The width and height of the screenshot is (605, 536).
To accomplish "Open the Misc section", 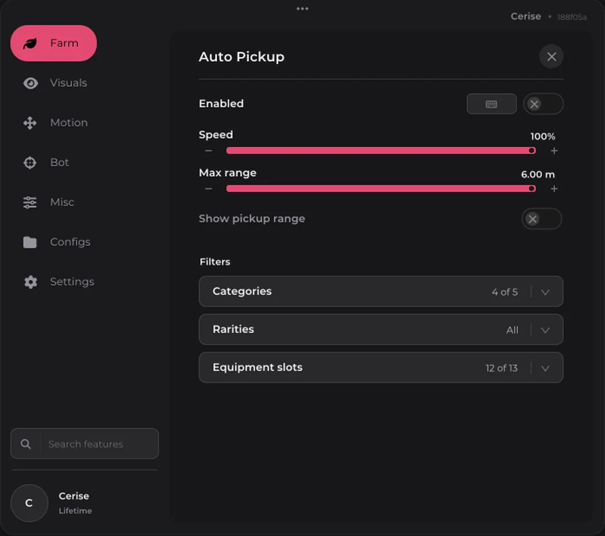I will (48, 202).
